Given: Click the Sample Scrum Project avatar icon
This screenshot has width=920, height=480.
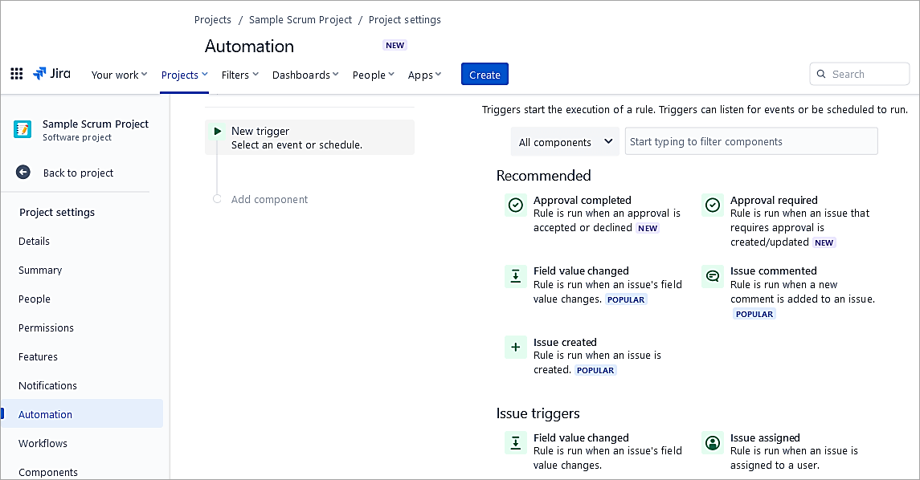Looking at the screenshot, I should 23,129.
